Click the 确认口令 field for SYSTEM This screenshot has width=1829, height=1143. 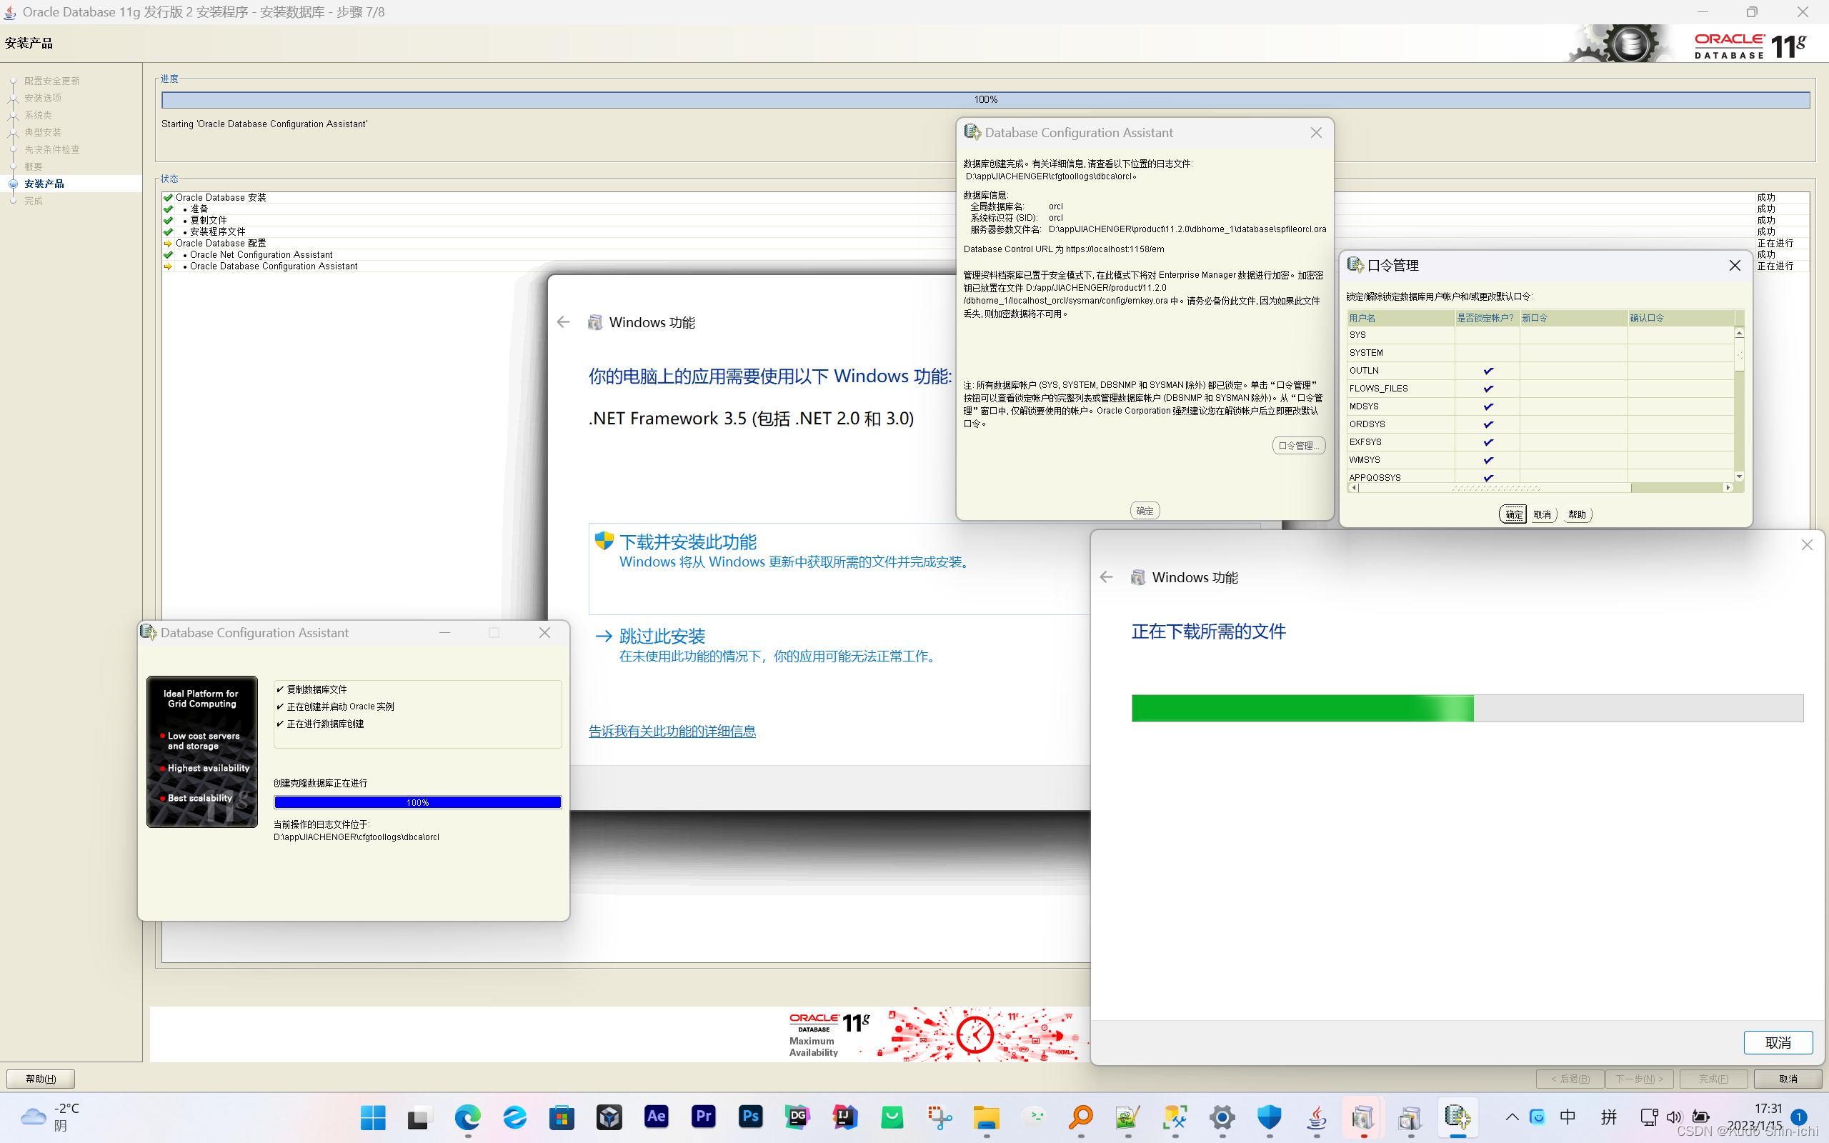coord(1681,353)
